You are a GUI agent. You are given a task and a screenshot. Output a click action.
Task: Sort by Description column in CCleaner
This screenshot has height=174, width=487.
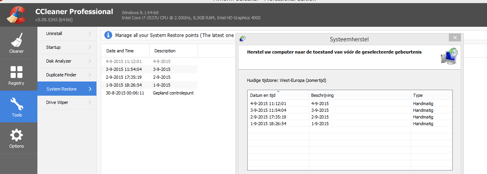pyautogui.click(x=174, y=51)
